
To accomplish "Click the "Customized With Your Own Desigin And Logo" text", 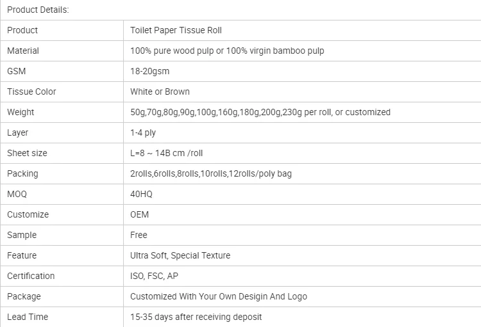I will pos(218,296).
